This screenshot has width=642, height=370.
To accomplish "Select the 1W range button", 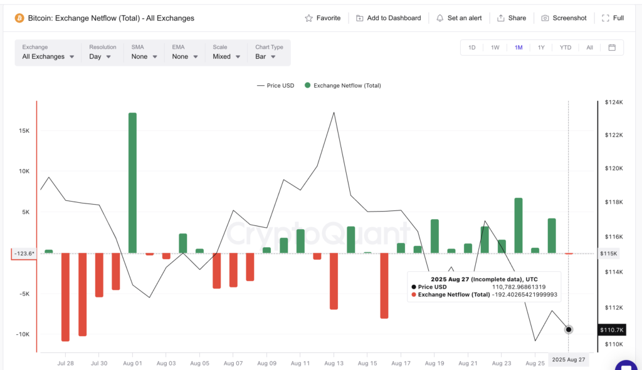I will (495, 47).
